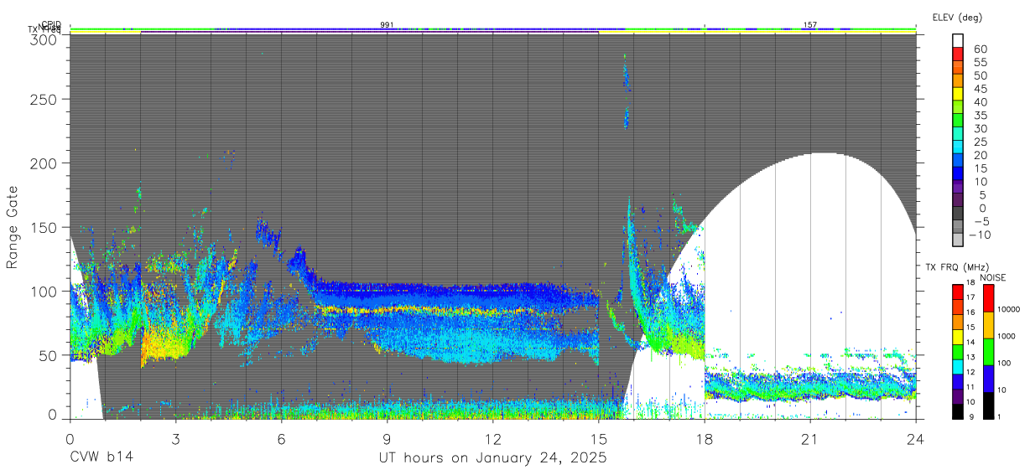Click the 200 label on Range Gate axis
Viewport: 1030px width, 475px height.
(44, 163)
